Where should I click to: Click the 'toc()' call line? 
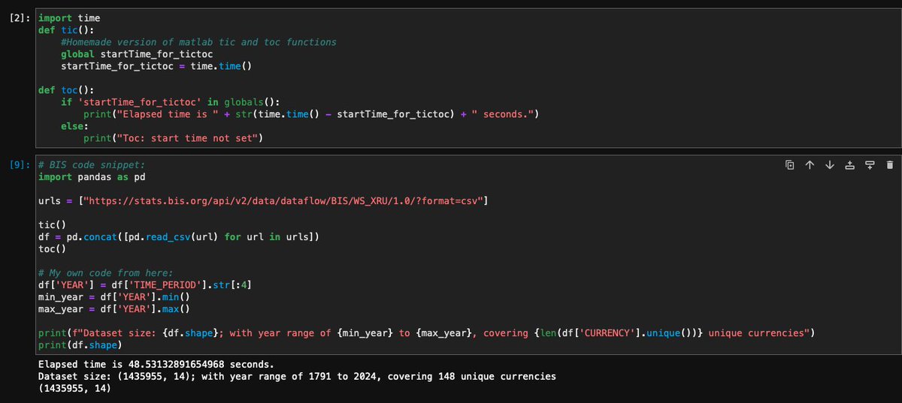click(x=52, y=248)
